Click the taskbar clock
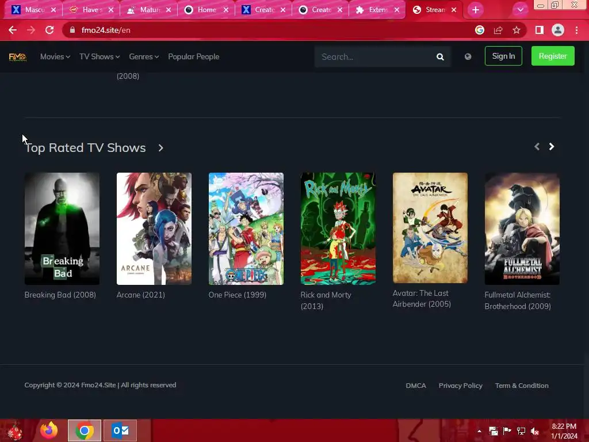This screenshot has width=589, height=442. click(x=564, y=431)
